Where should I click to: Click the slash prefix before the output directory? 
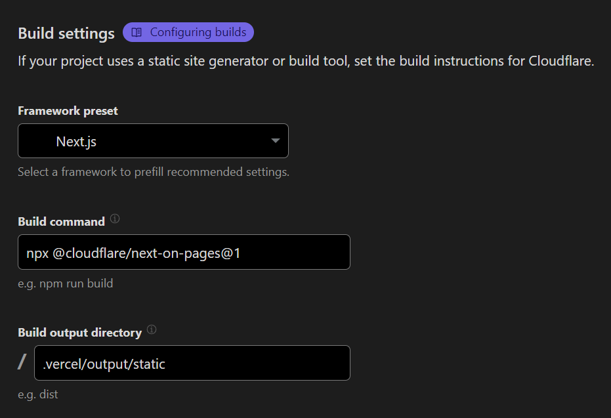click(x=20, y=362)
